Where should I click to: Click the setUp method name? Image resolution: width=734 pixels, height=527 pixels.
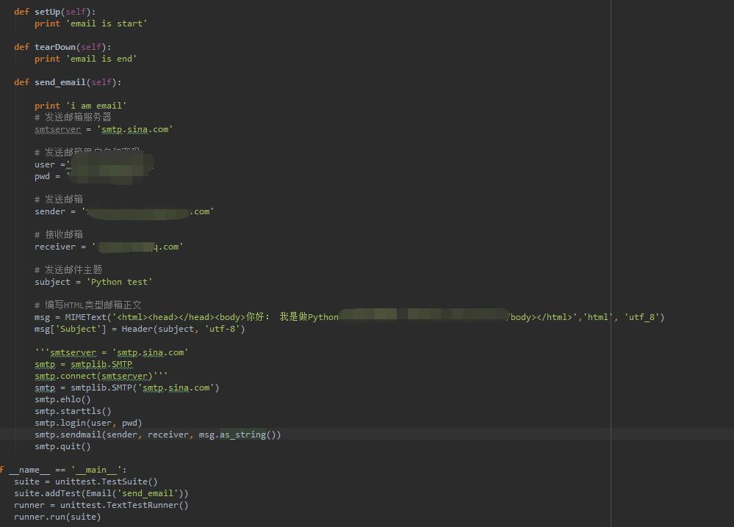[47, 11]
